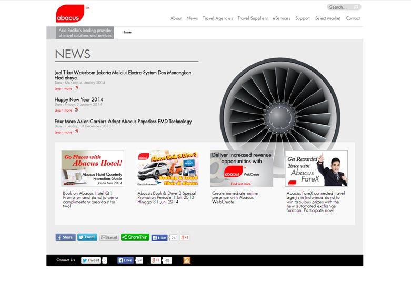411x282 pixels.
Task: Open the About menu
Action: tap(176, 18)
